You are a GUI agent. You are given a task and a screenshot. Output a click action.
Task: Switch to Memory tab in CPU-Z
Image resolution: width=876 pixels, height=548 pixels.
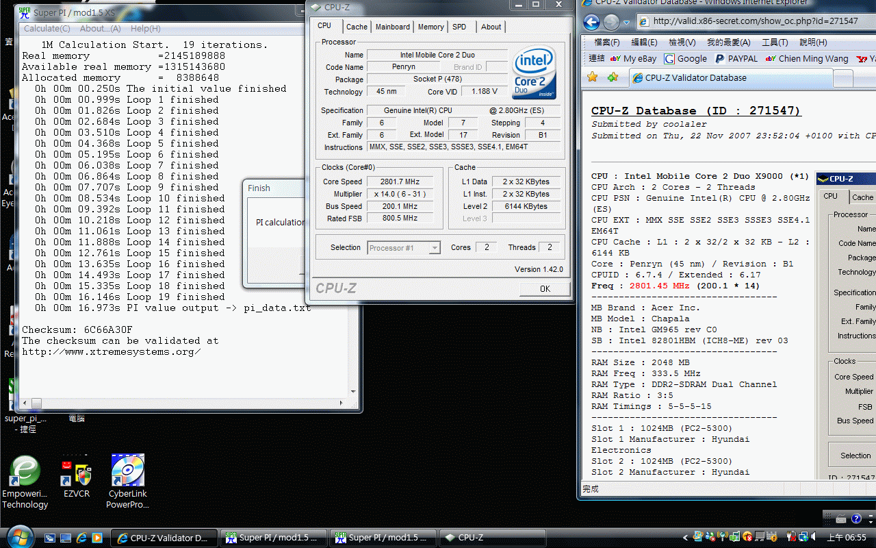(x=431, y=27)
